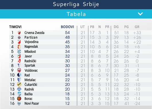Select the TIMOVI column header
Screen dimensions: 152x109
click(x=15, y=27)
